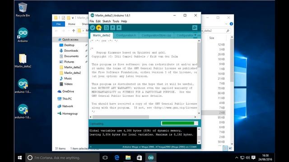Open Explorer help question mark icon

(x=231, y=24)
